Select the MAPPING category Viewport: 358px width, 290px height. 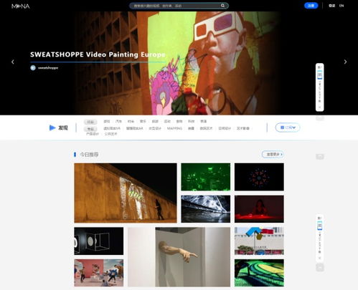[x=174, y=128]
